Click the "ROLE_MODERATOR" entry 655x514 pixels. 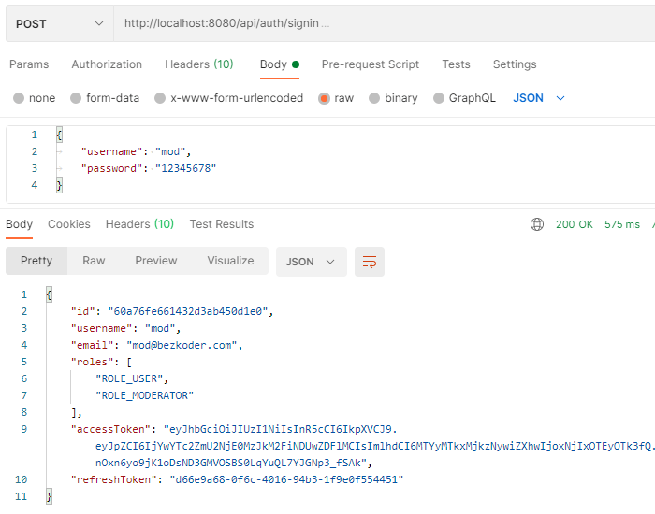(x=144, y=395)
